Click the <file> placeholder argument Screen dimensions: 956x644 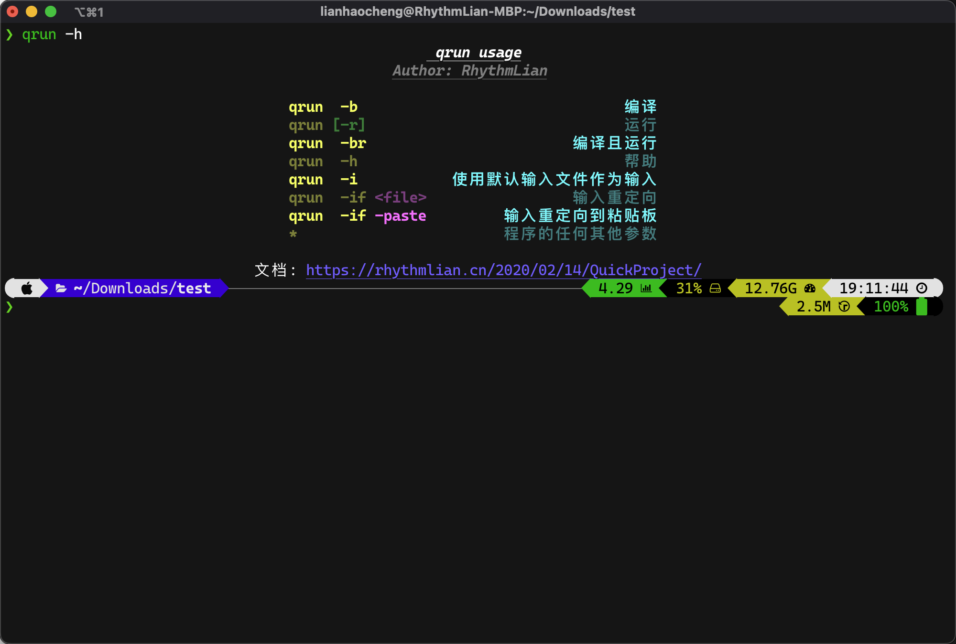[401, 197]
